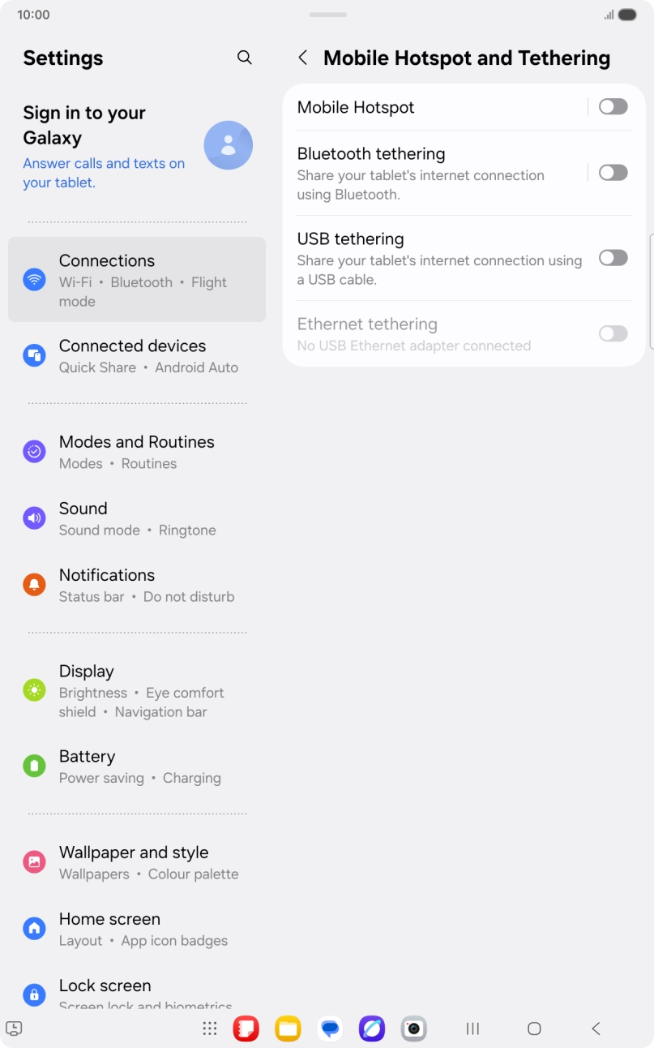Viewport: 654px width, 1048px height.
Task: Enable the Mobile Hotspot switch
Action: 613,107
